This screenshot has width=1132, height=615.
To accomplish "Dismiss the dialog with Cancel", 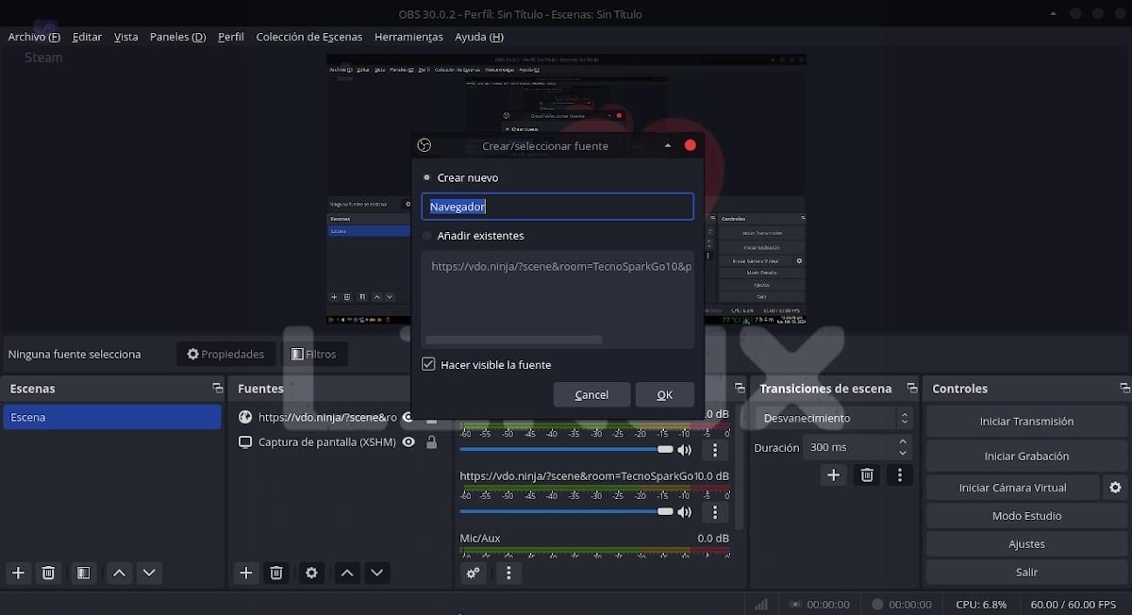I will click(591, 394).
